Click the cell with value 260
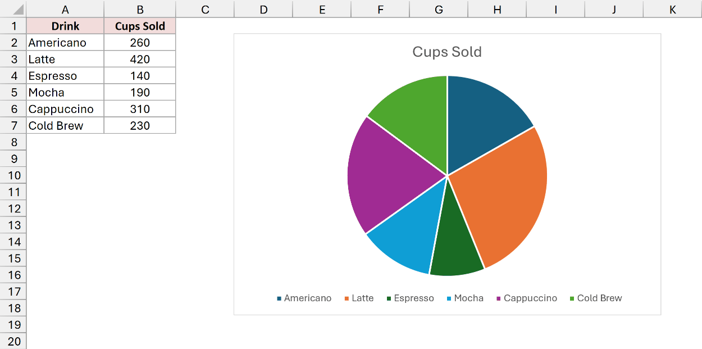702x349 pixels. [x=140, y=43]
